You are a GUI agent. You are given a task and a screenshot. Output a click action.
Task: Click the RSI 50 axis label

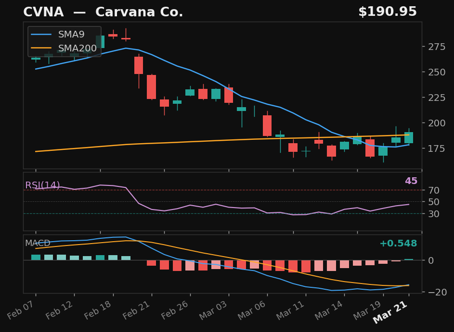(x=434, y=202)
